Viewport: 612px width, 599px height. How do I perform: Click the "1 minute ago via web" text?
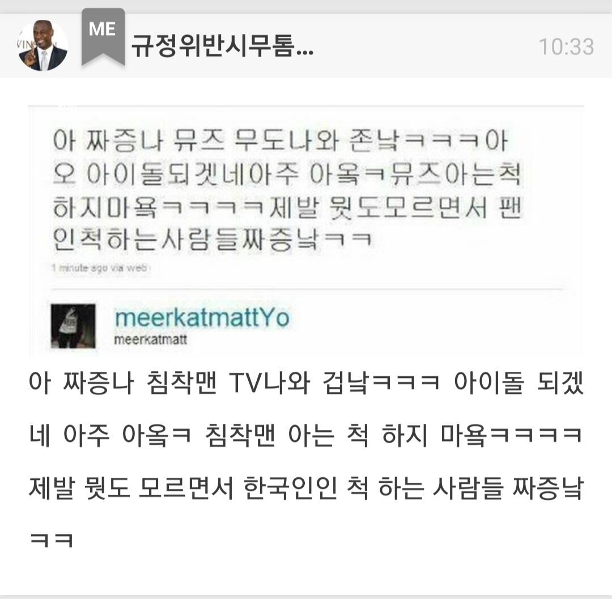(x=100, y=268)
